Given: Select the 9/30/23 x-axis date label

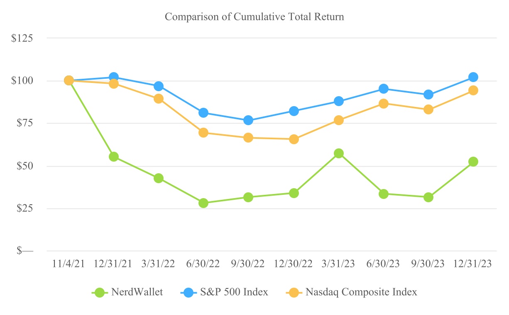Looking at the screenshot, I should click(x=428, y=264).
